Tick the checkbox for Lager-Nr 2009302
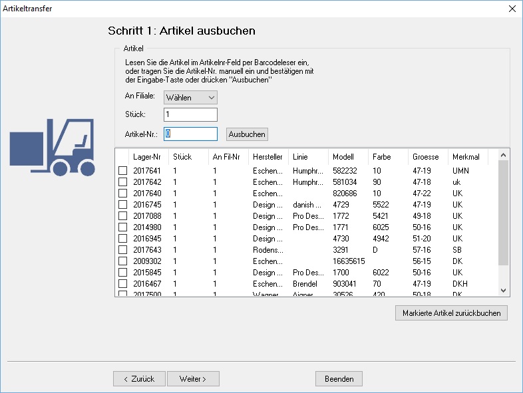This screenshot has width=523, height=393. [x=122, y=261]
